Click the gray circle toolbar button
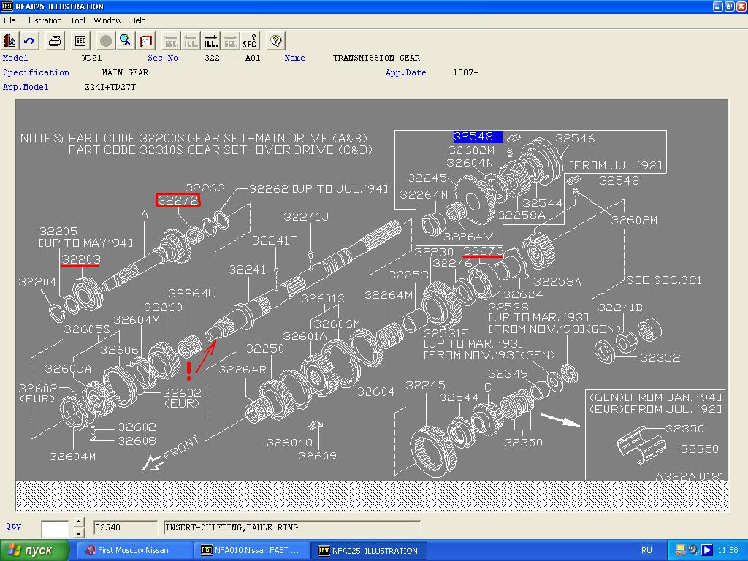The height and width of the screenshot is (561, 748). [105, 41]
